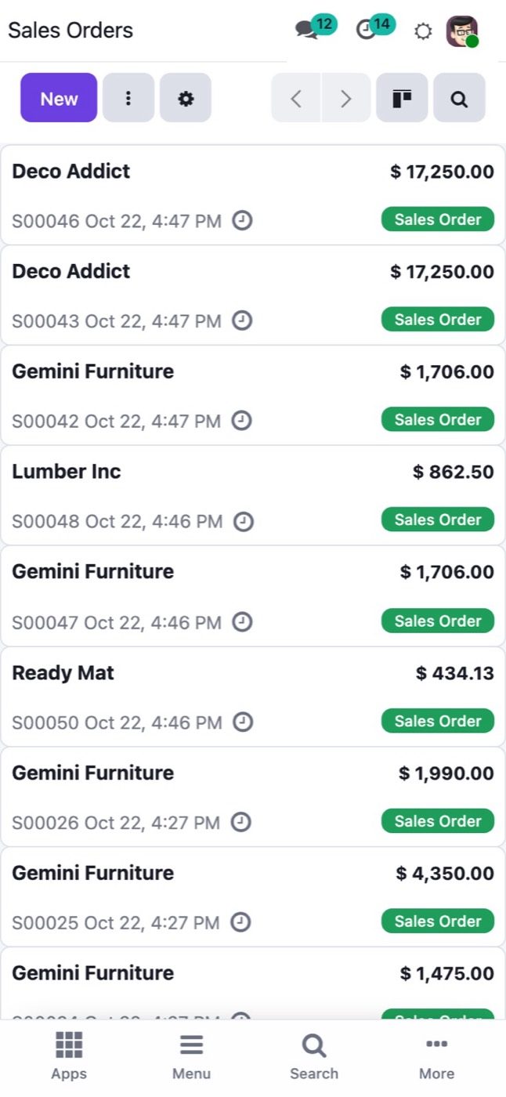Click the activity clock on order S00046
The width and height of the screenshot is (506, 1097).
(x=243, y=221)
